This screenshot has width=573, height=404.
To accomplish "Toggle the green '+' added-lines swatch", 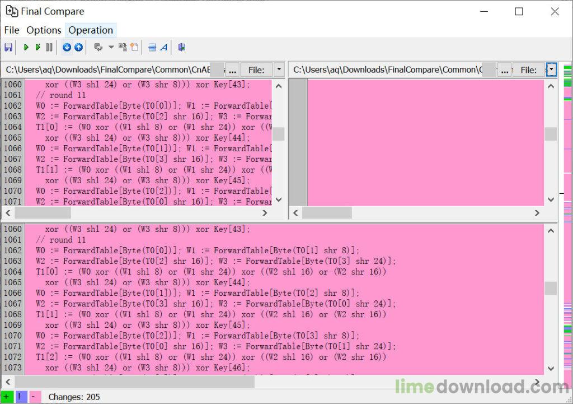I will (7, 397).
